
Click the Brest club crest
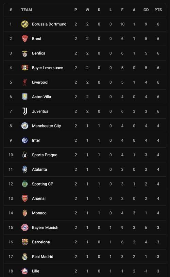point(25,38)
